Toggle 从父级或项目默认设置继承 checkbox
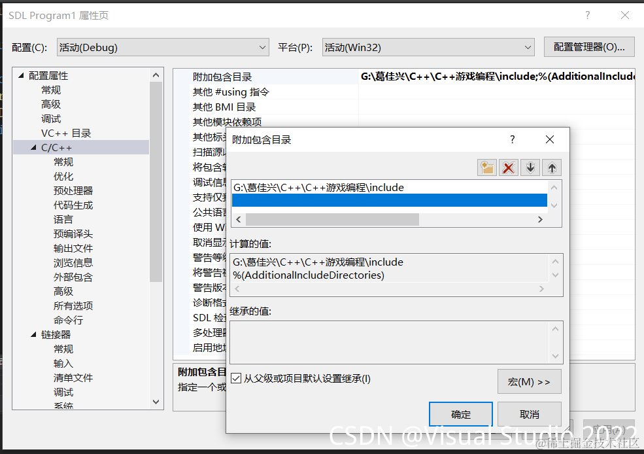This screenshot has height=454, width=644. click(x=236, y=378)
